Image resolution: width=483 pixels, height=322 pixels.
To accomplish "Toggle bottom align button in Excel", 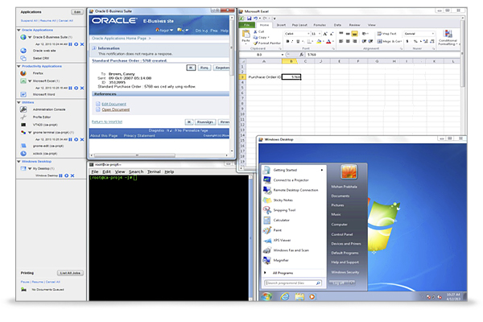I will click(354, 34).
